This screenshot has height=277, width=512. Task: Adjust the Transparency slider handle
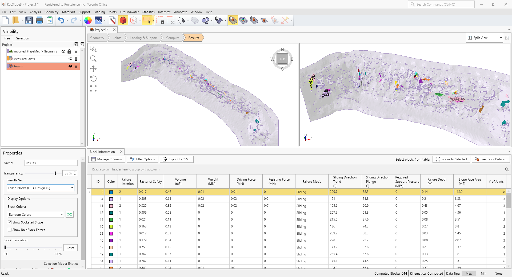coord(55,173)
